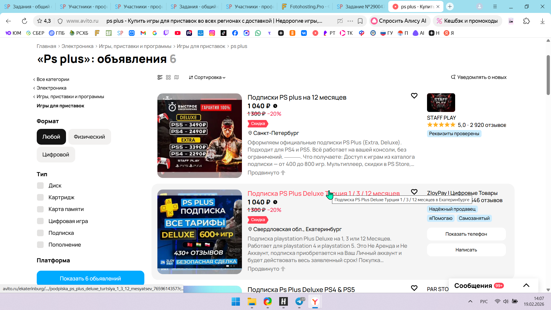Go back to Все категории
Image resolution: width=551 pixels, height=310 pixels.
pos(53,80)
